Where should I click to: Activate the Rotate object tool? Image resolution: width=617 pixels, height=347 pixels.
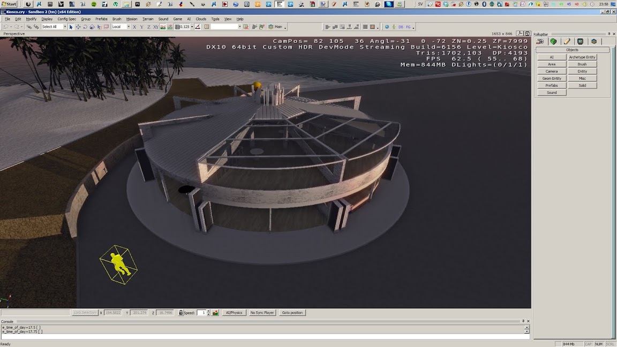click(x=85, y=27)
